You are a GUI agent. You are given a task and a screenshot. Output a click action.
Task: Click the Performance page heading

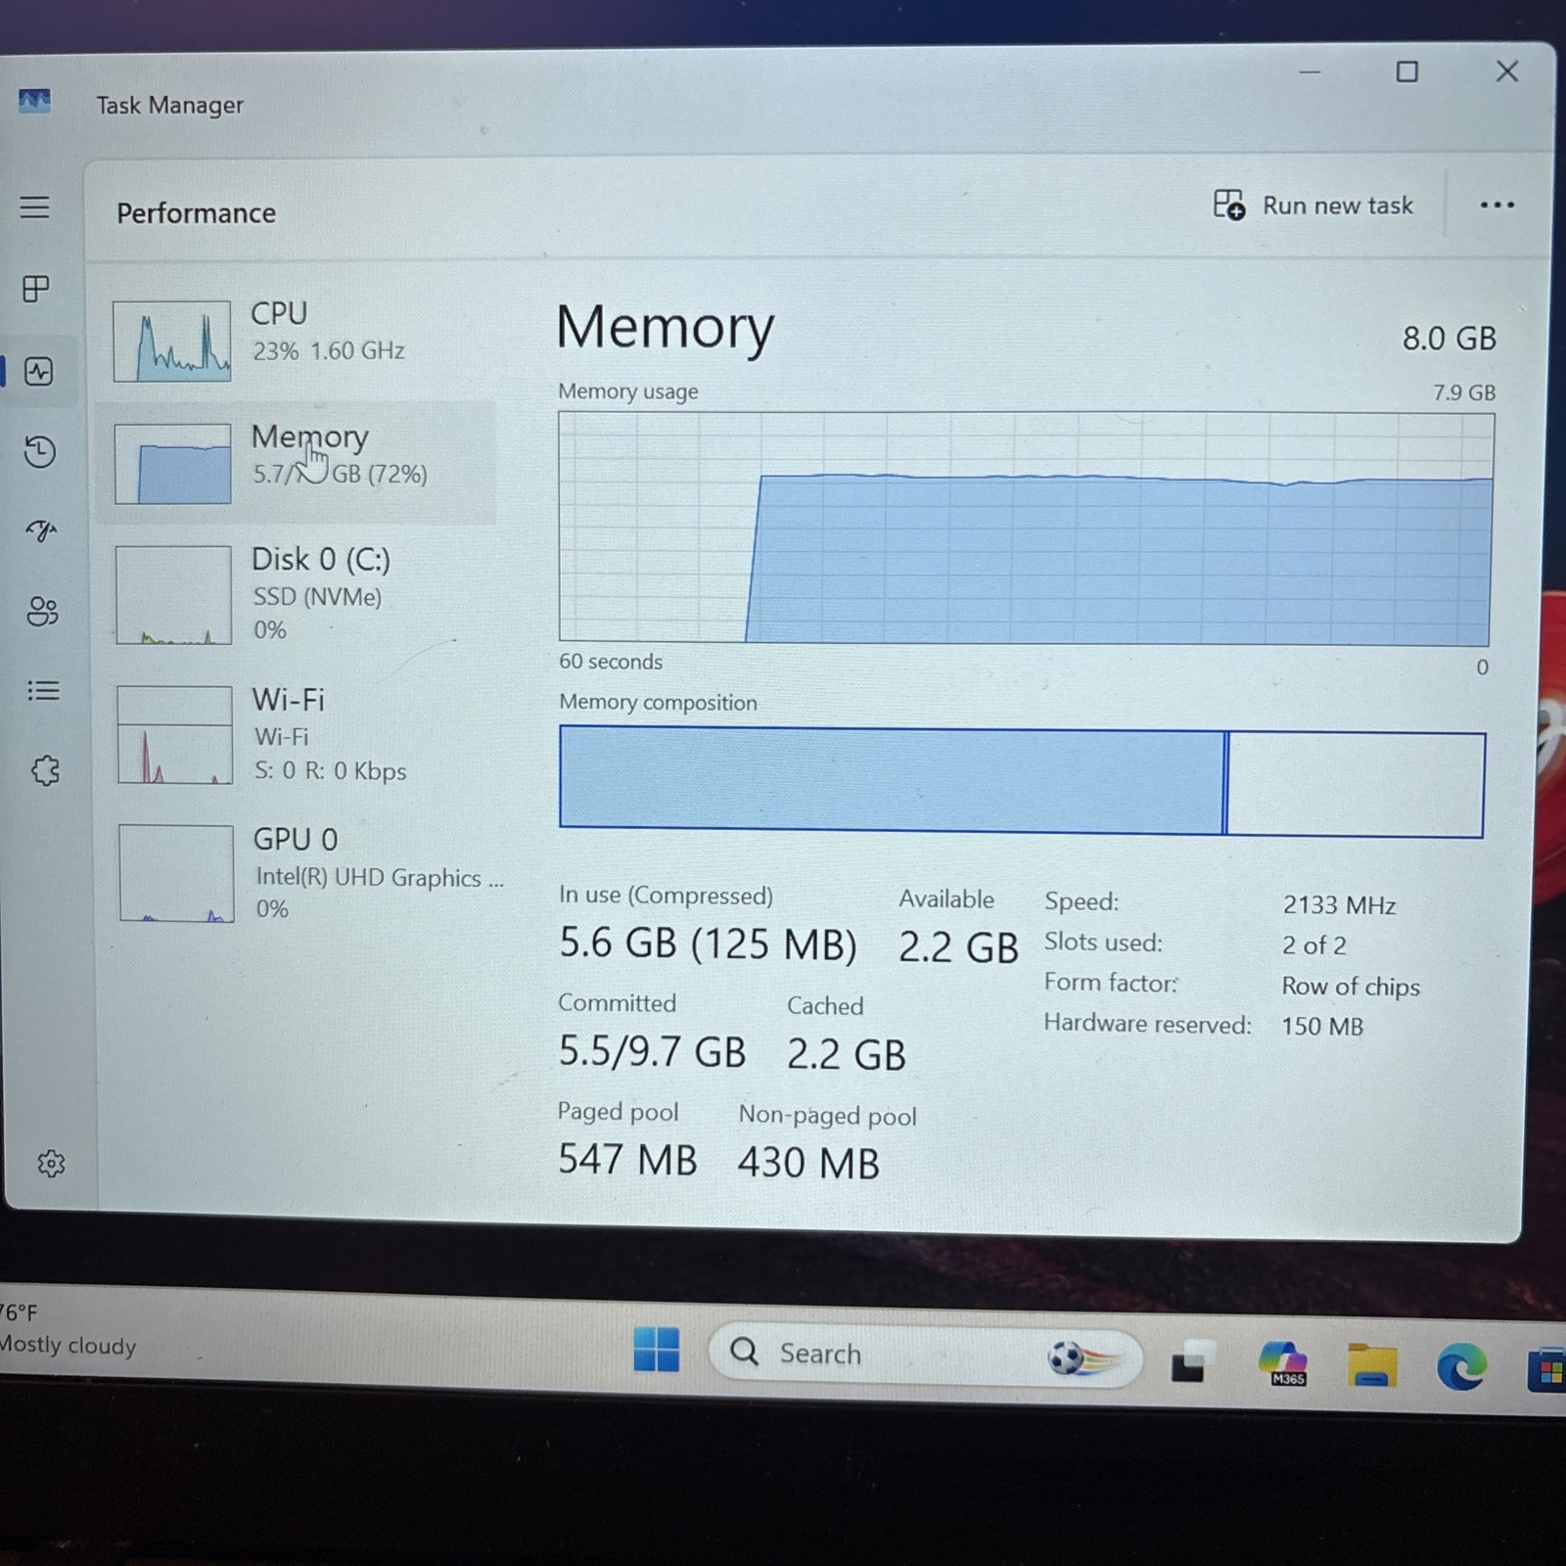click(196, 212)
